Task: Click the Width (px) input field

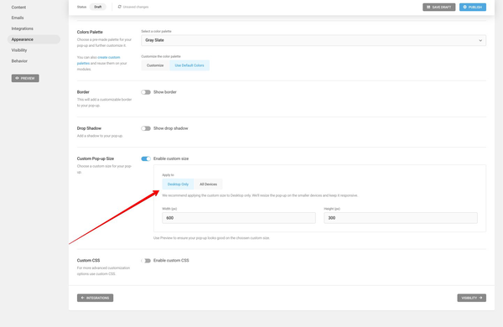Action: 239,218
